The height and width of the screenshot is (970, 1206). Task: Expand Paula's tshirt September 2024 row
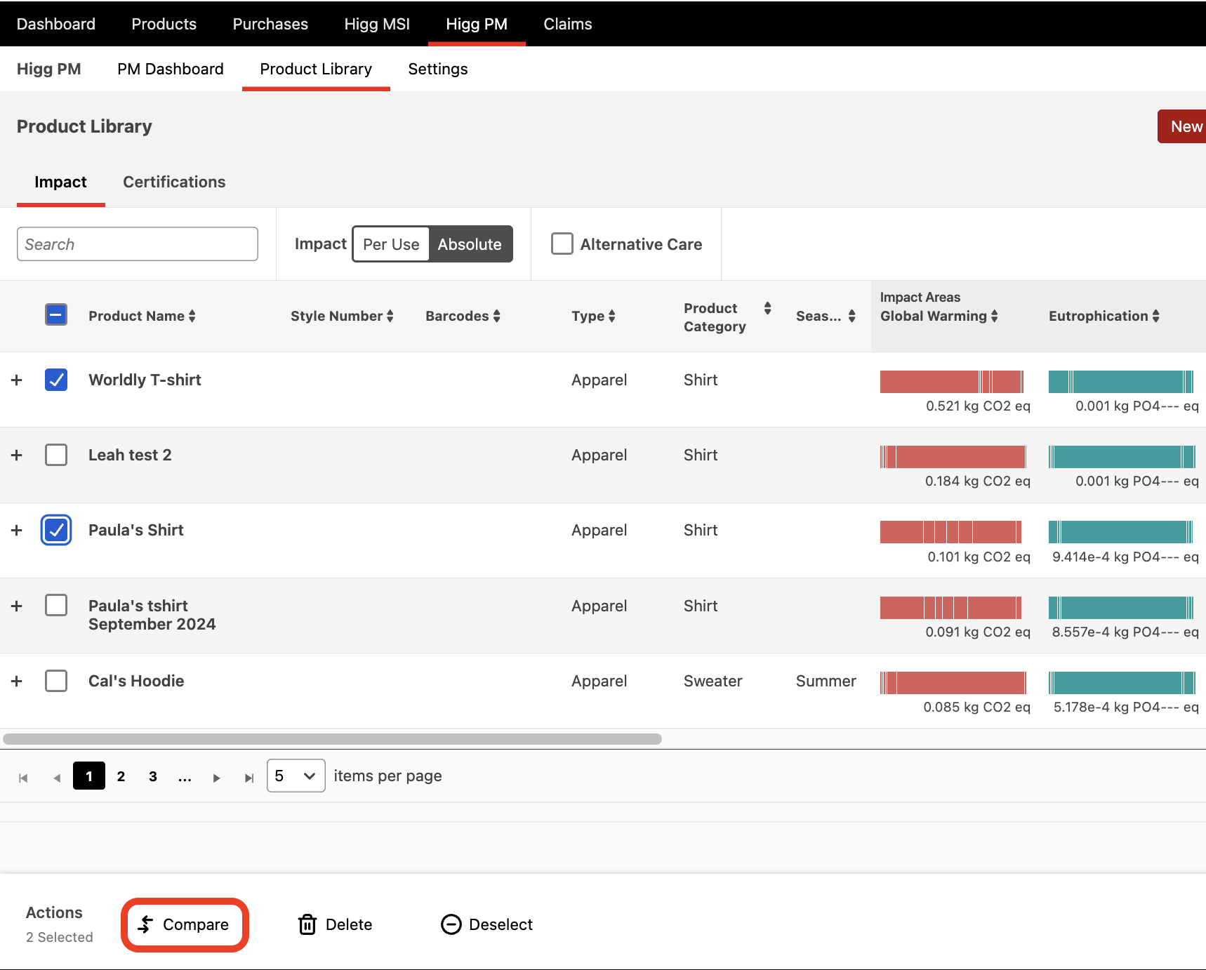coord(17,606)
